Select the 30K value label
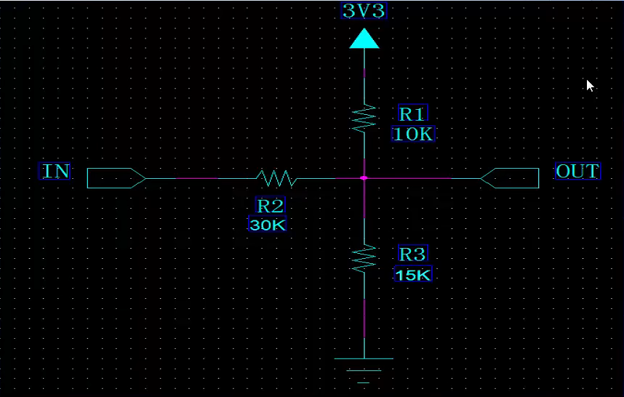The height and width of the screenshot is (397, 624). tap(268, 225)
